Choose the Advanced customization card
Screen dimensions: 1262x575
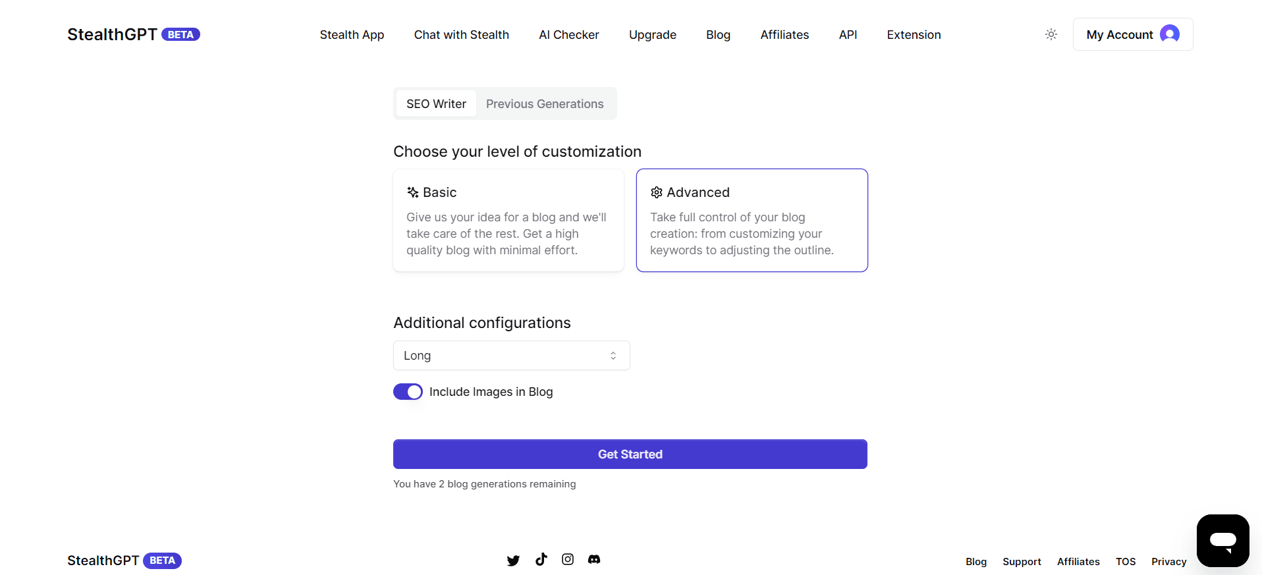click(x=752, y=220)
